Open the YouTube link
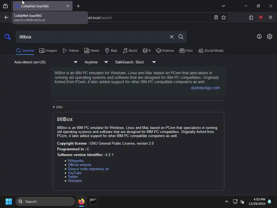Screen dimensions: 277x208 pos(75,173)
